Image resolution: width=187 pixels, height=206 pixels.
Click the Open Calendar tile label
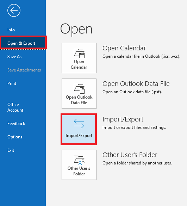click(x=79, y=64)
